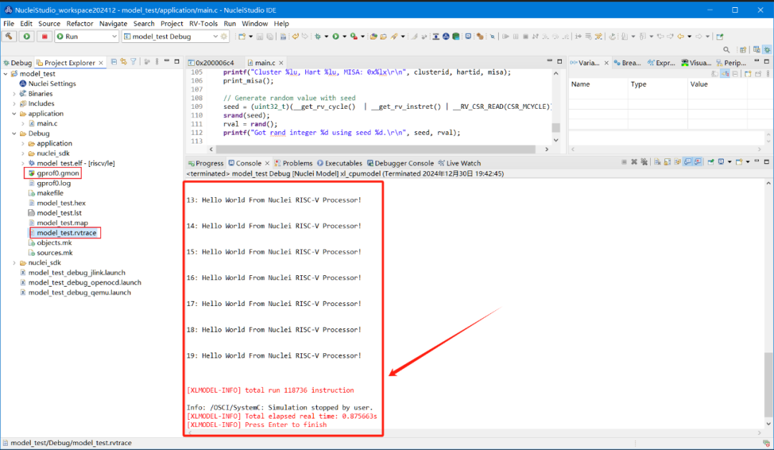The image size is (774, 450).
Task: Click the Search magnifier icon in the toolbar
Action: [x=726, y=50]
